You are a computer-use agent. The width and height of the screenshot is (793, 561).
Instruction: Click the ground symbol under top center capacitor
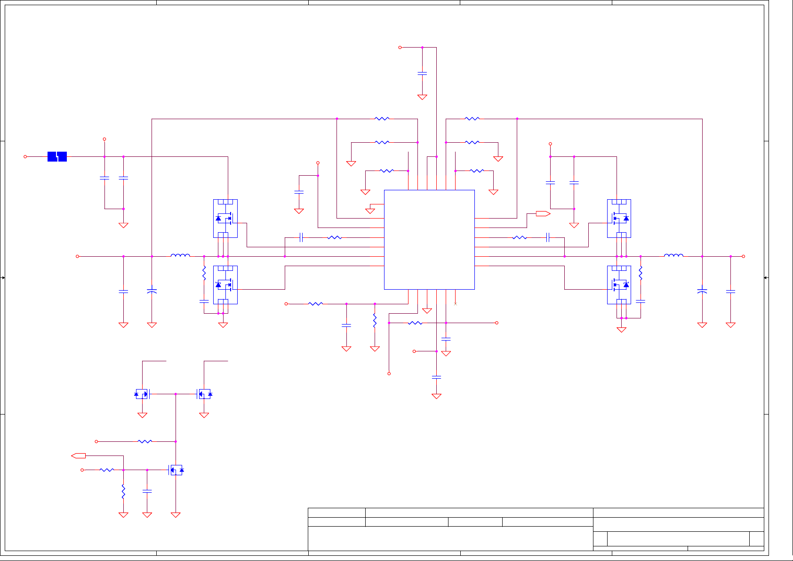422,97
